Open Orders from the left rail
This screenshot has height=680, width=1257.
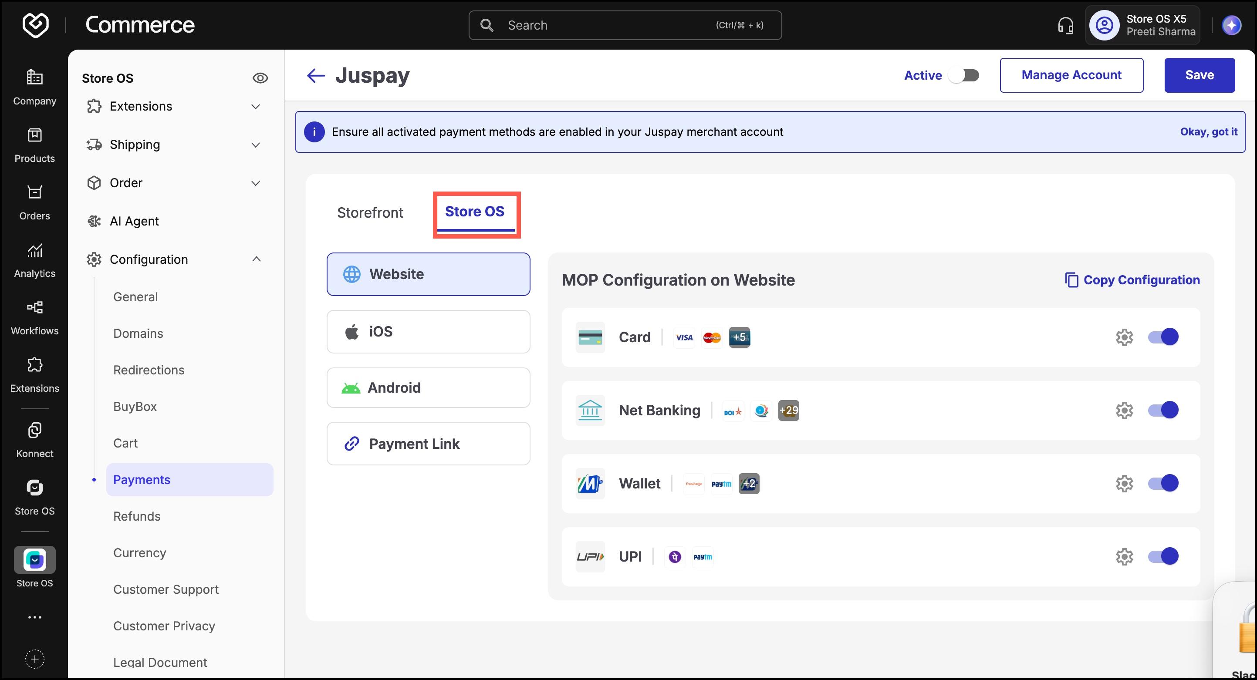(35, 202)
